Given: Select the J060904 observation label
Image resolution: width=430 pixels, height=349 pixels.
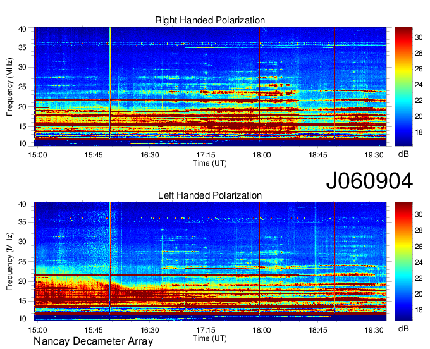Looking at the screenshot, I should point(369,181).
